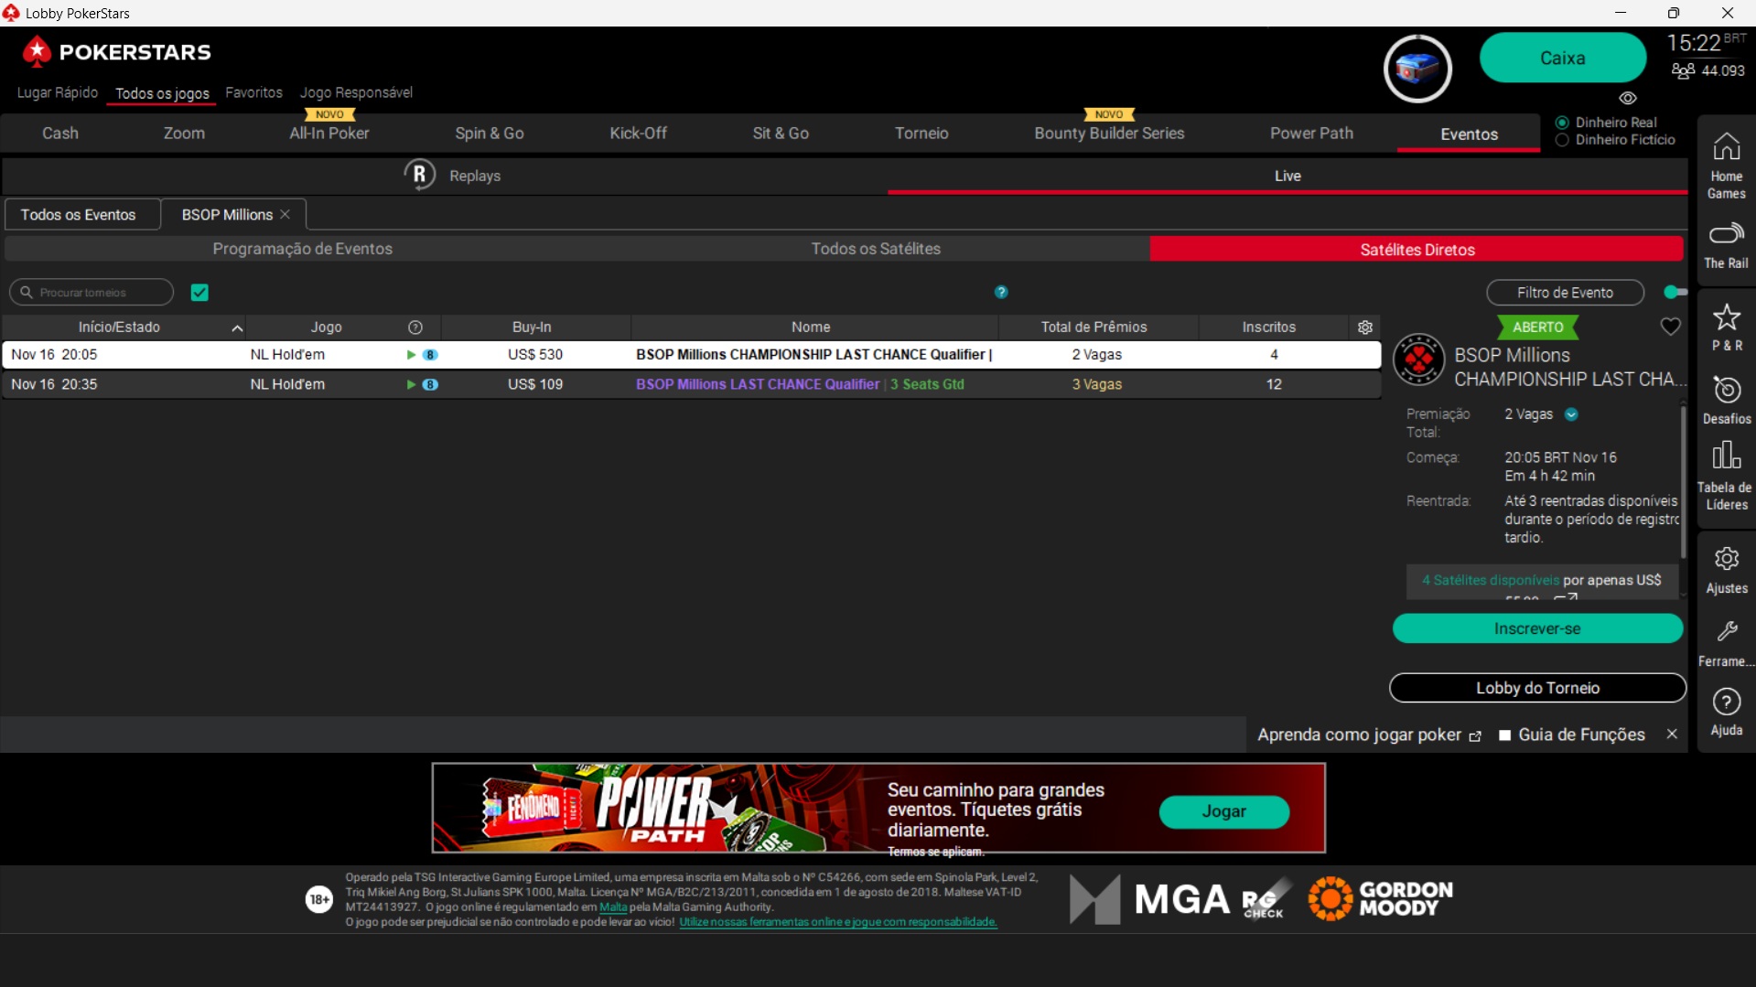The width and height of the screenshot is (1756, 987).
Task: Open the Tabela de Líderes icon
Action: (1726, 476)
